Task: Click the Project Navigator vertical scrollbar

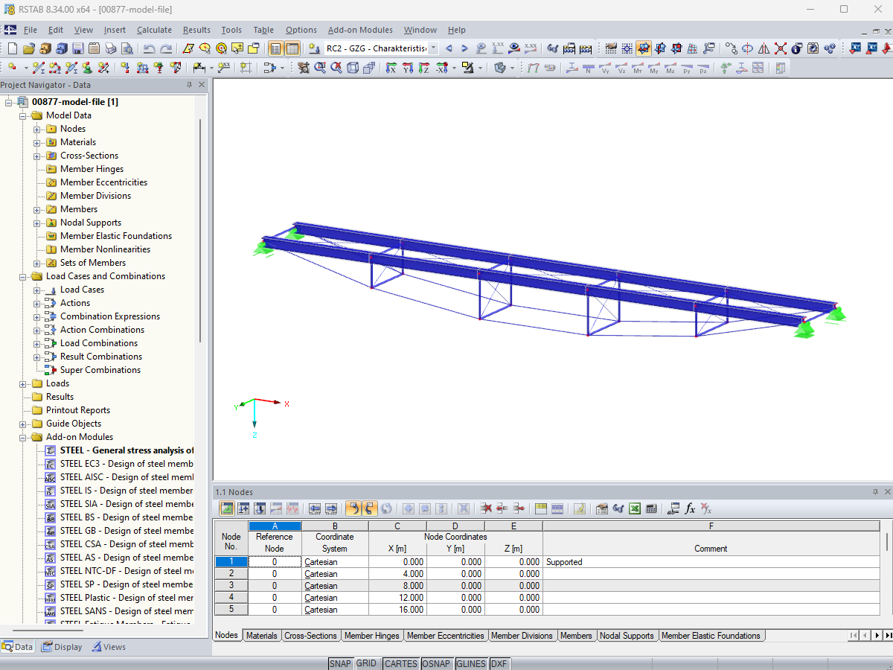Action: [199, 231]
